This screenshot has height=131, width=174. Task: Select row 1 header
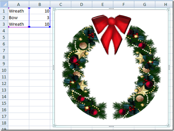tap(4, 11)
